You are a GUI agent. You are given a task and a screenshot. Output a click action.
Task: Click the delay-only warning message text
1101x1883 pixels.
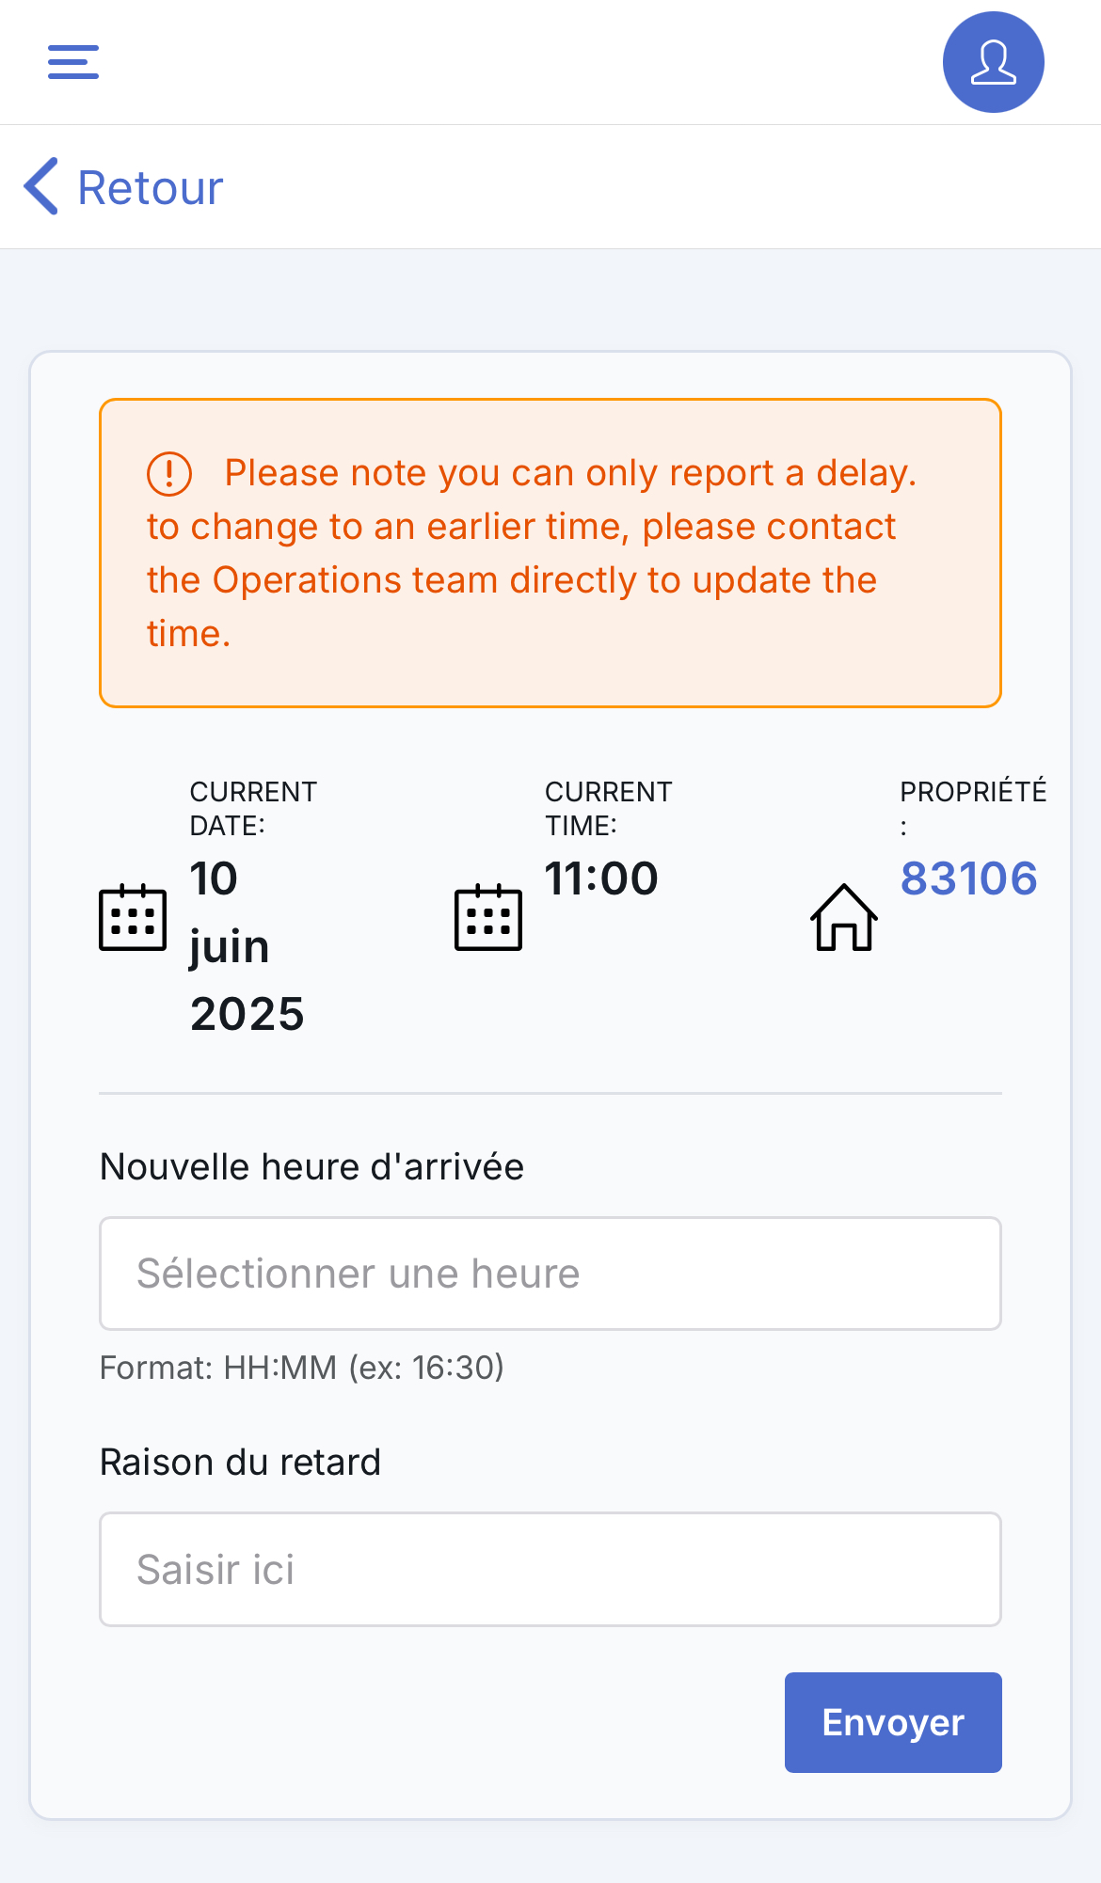click(532, 553)
